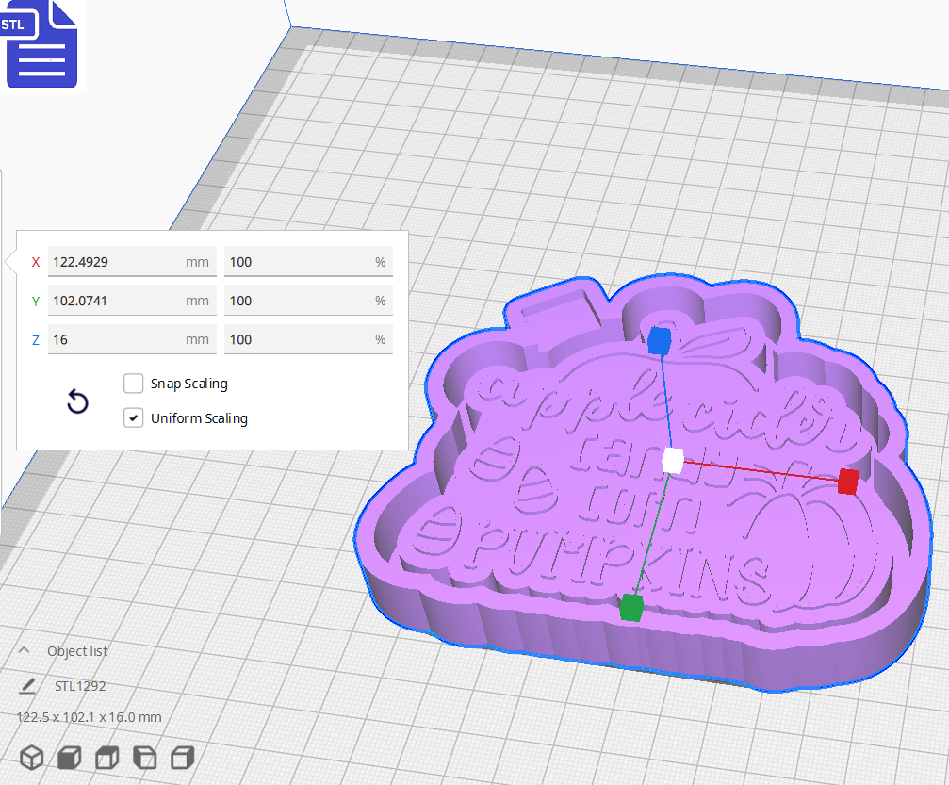
Task: Click the reset scale circular arrow icon
Action: [x=76, y=402]
